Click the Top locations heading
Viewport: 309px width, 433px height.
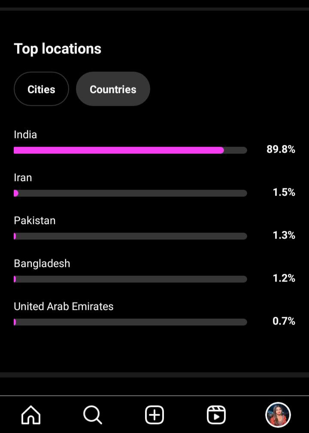(x=58, y=49)
